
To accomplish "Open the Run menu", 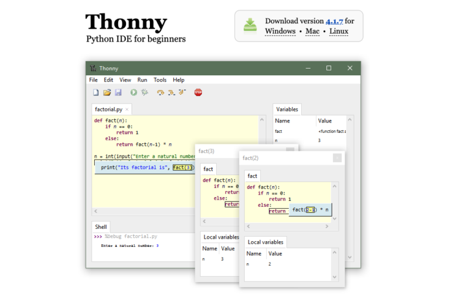I will [x=142, y=80].
